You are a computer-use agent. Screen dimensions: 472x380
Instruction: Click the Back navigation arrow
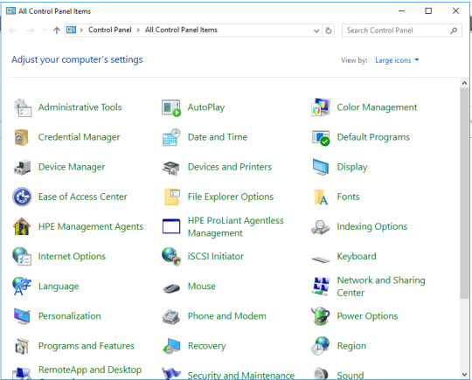pyautogui.click(x=12, y=31)
